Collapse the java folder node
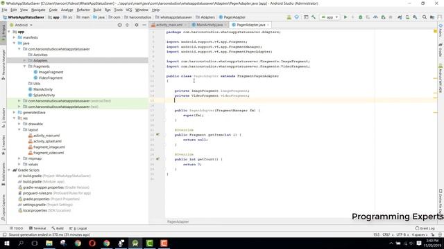 [14, 43]
